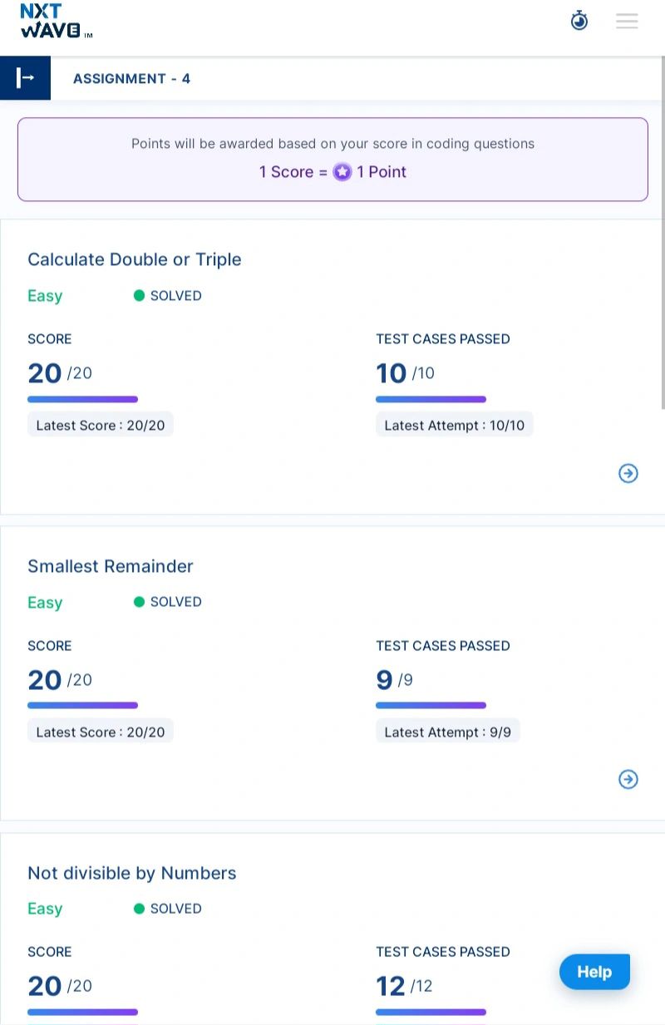The height and width of the screenshot is (1025, 665).
Task: Open the Calculate Double or Triple question
Action: pos(135,259)
